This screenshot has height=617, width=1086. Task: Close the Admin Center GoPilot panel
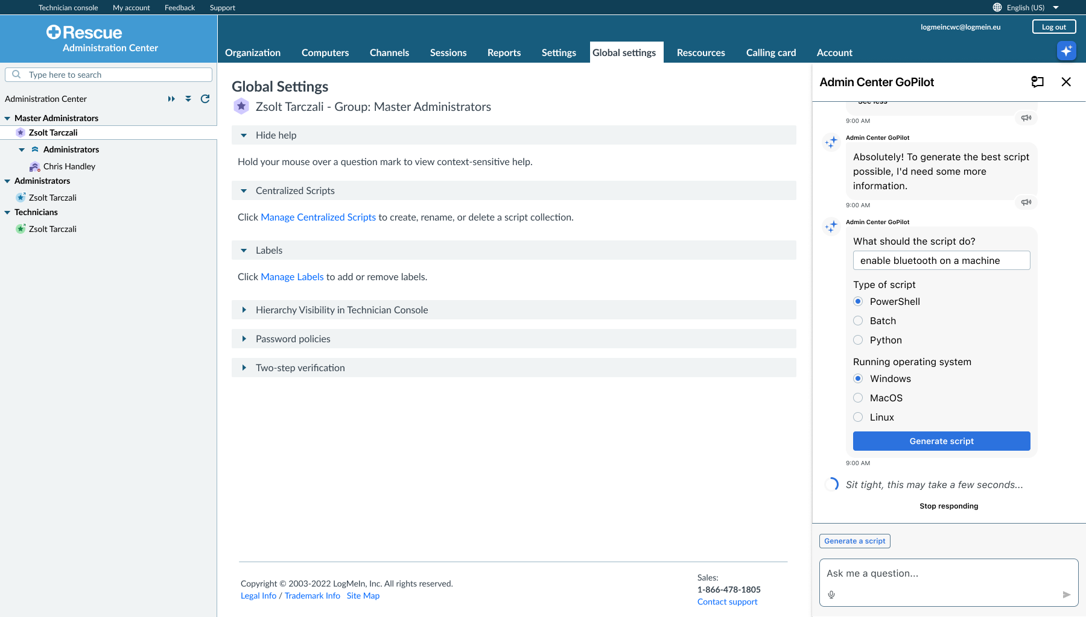(x=1066, y=82)
